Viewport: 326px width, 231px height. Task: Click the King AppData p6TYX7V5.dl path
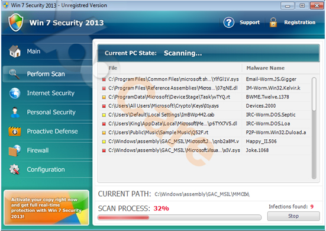[173, 124]
